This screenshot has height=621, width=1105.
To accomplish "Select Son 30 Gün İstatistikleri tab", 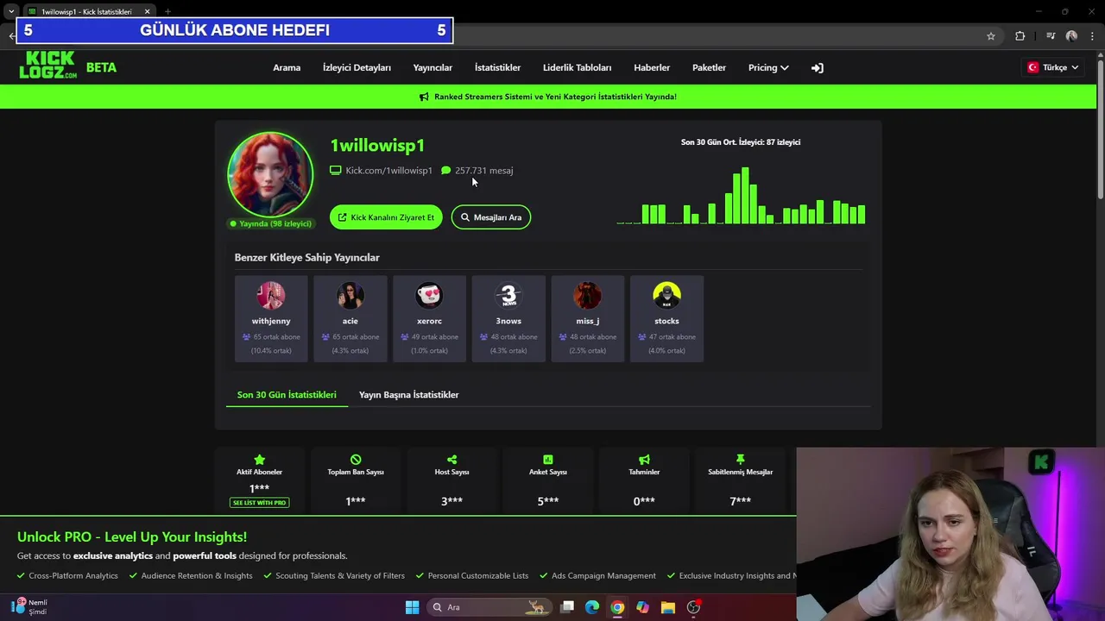I will coord(287,395).
